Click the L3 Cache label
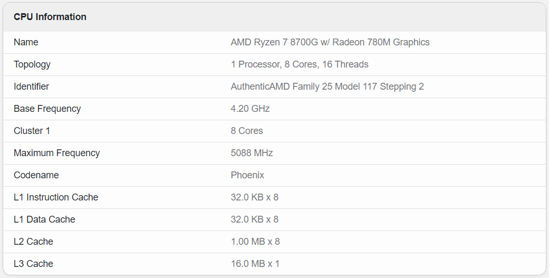Viewport: 549px width, 278px height. 33,264
